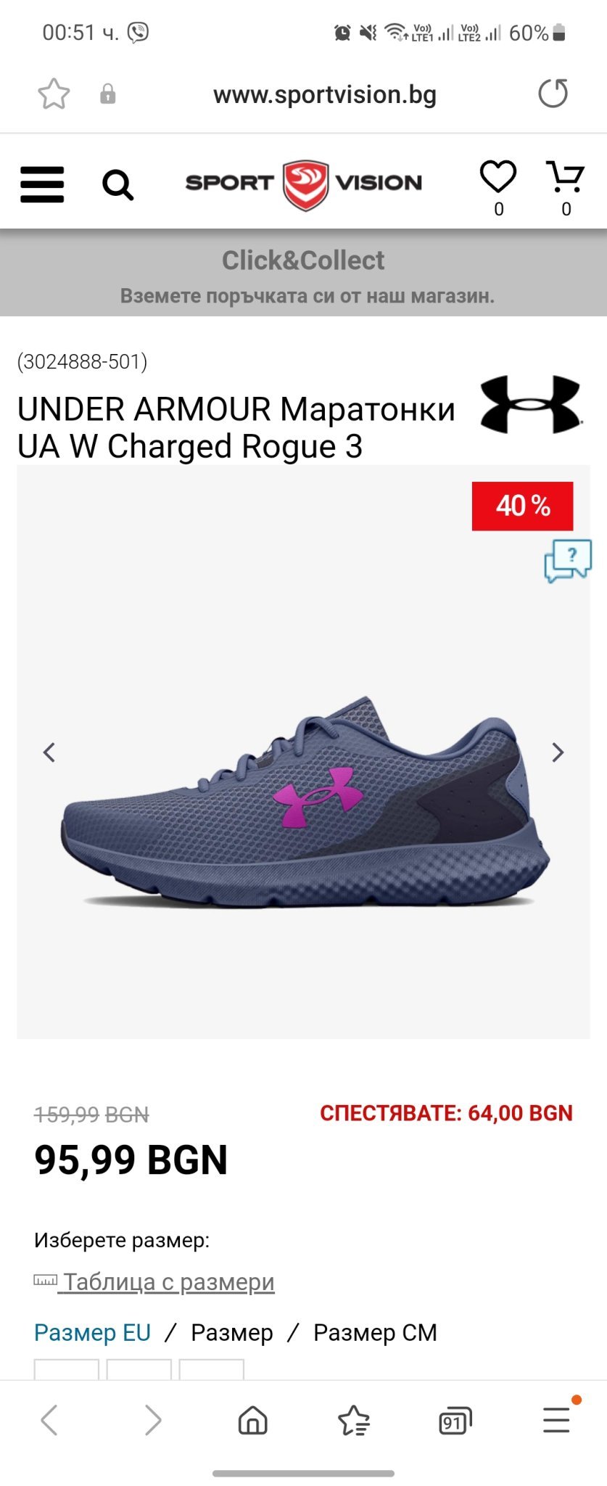Switch to the Размер CM tab
607x1486 pixels.
click(375, 1333)
